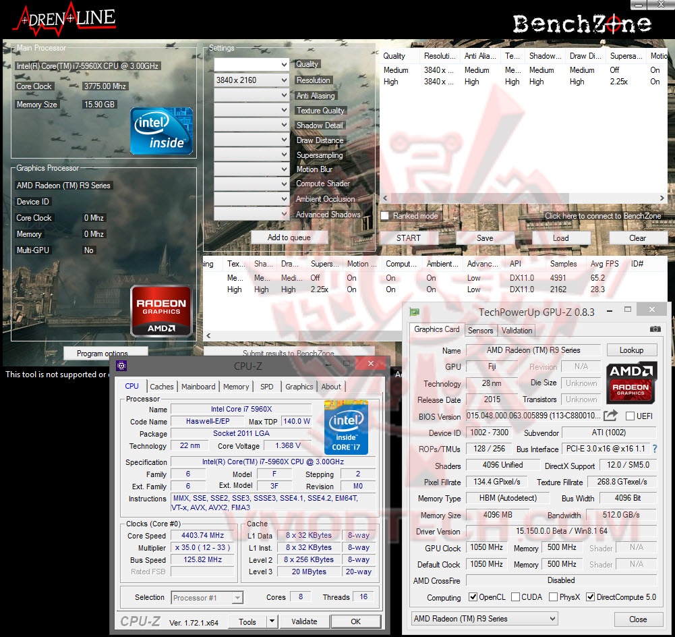Click the Intel Inside Core i7 logo in CPU-Z
The image size is (675, 637).
coord(346,428)
